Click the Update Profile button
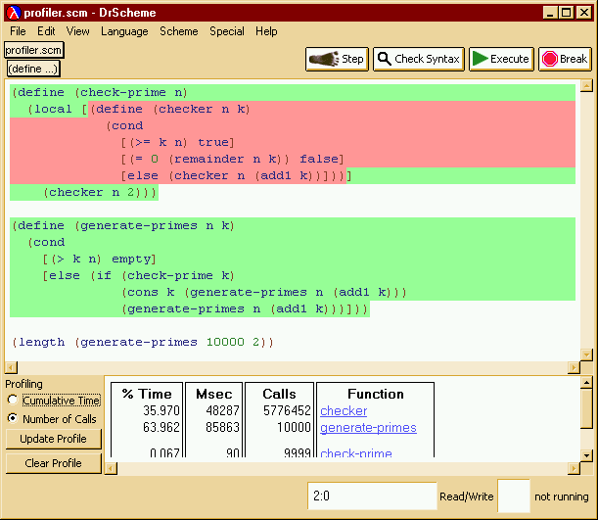The width and height of the screenshot is (598, 520). point(54,439)
